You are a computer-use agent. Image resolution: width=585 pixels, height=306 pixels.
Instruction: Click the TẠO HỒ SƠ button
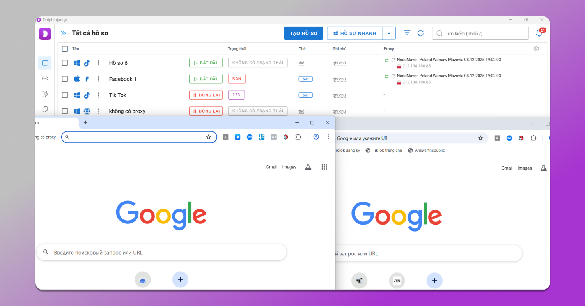(303, 34)
